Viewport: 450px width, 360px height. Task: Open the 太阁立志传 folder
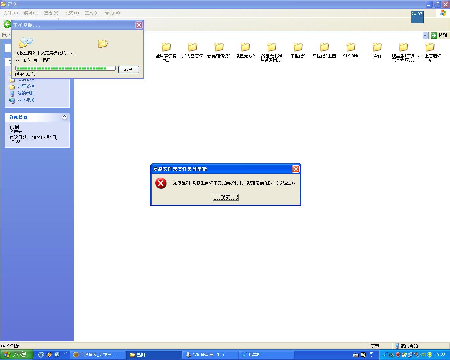coord(192,47)
